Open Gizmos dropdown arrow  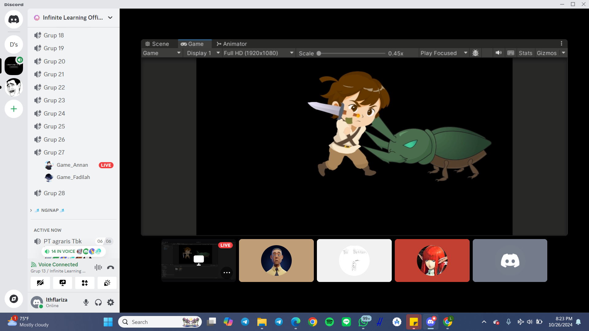point(564,53)
